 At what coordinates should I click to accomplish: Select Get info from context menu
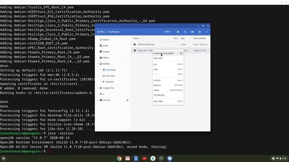pos(168,81)
